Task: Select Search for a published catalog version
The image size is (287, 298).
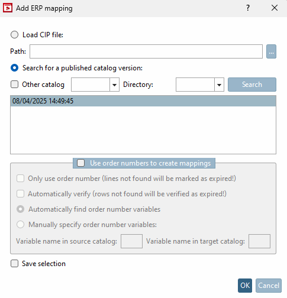Action: click(14, 68)
